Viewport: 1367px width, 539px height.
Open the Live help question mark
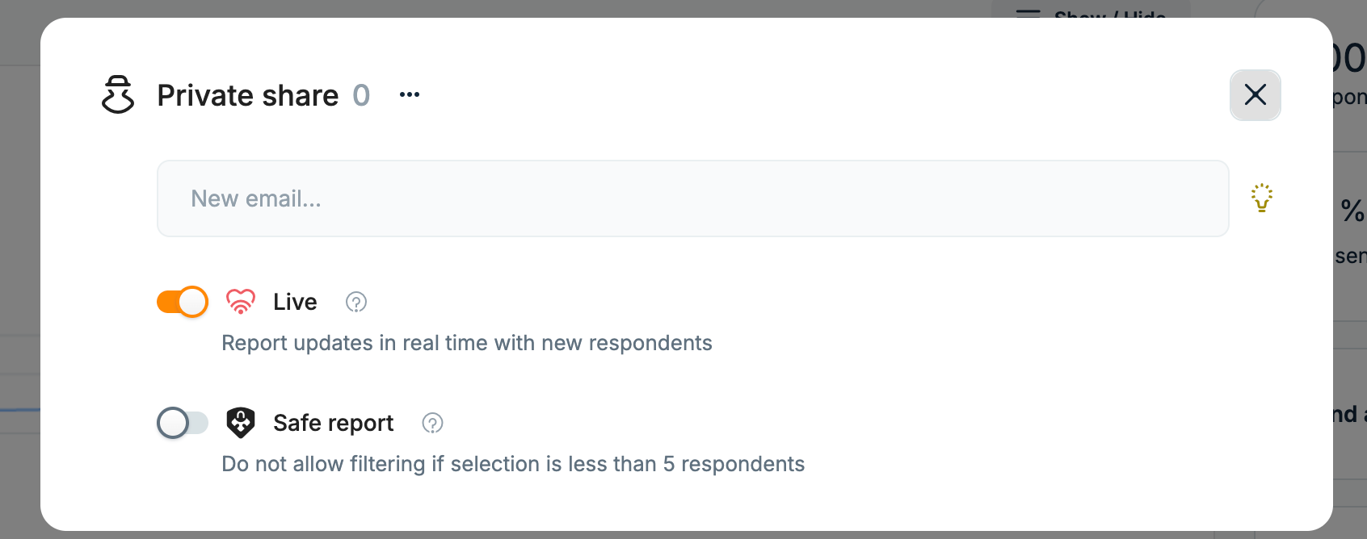tap(356, 302)
